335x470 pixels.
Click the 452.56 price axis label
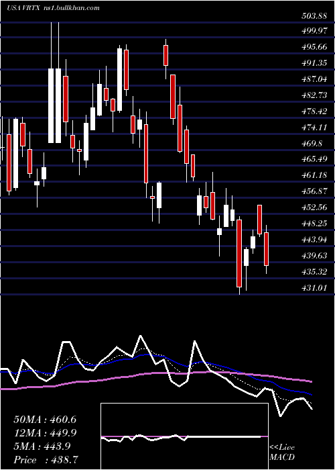tap(314, 207)
